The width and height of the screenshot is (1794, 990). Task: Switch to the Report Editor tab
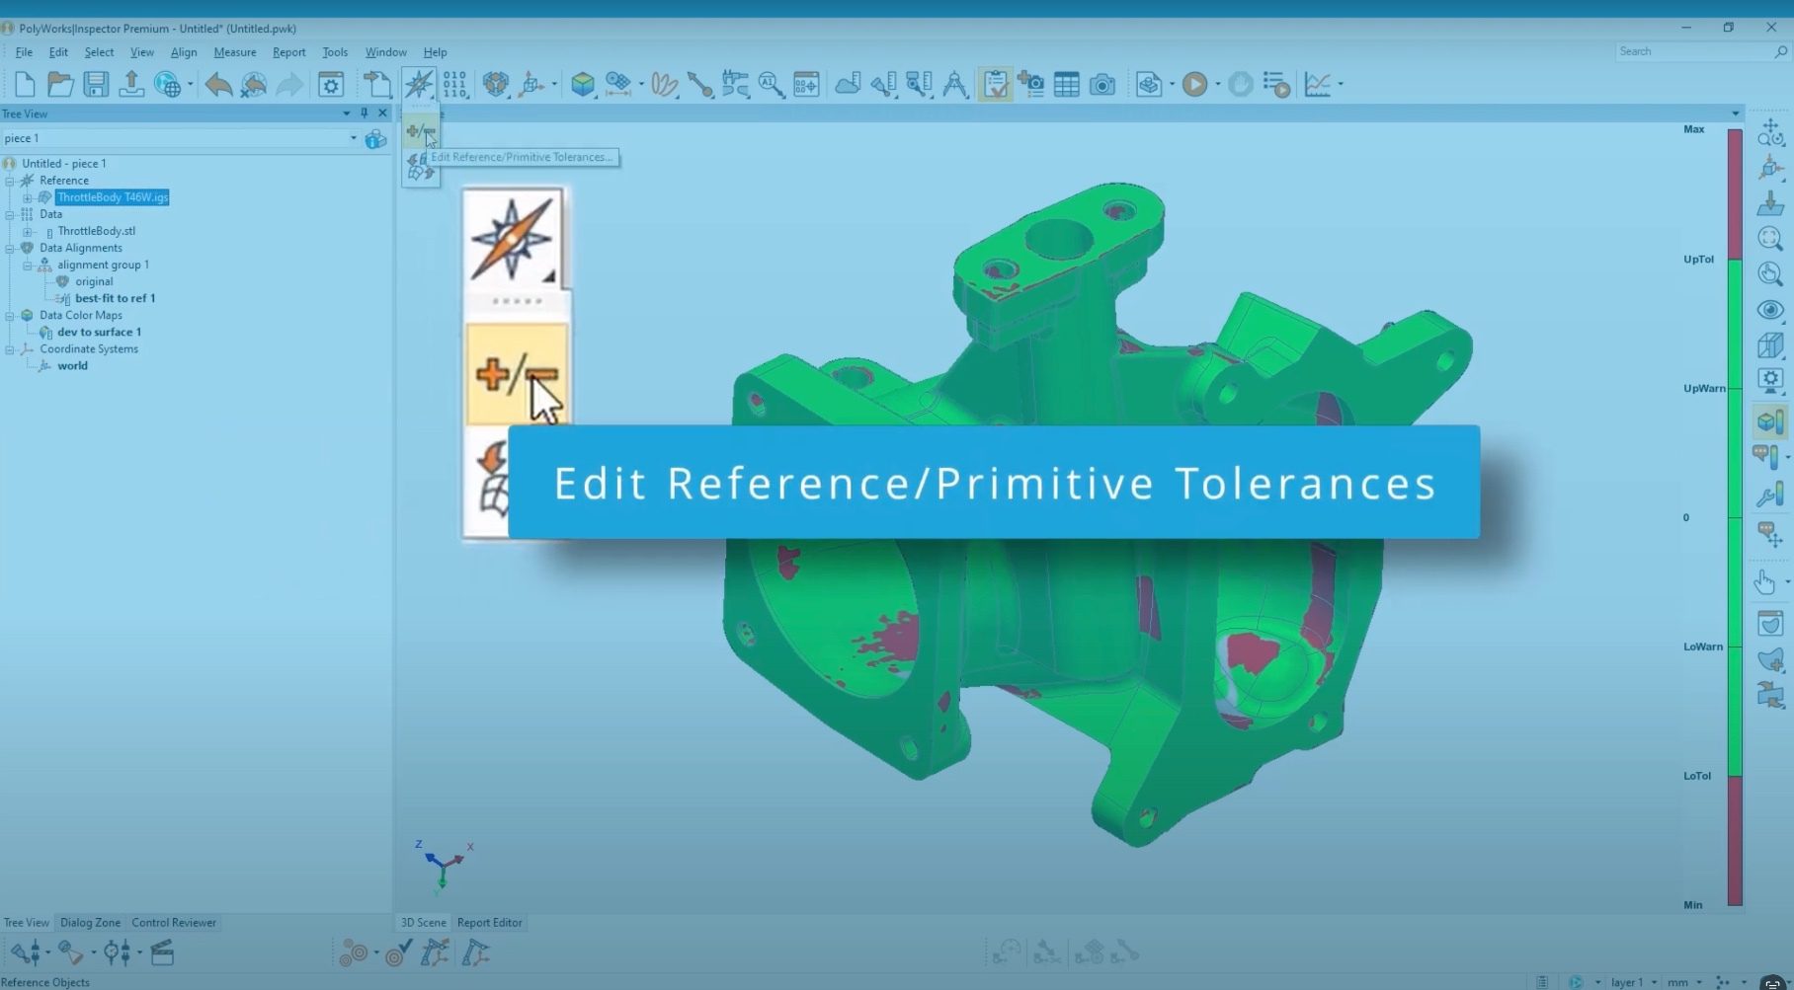(x=489, y=922)
